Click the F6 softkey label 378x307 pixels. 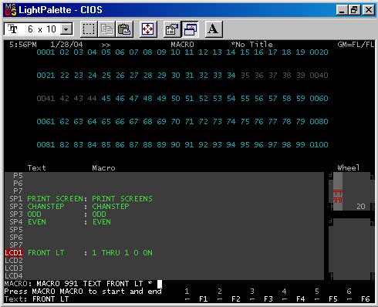tap(366, 299)
